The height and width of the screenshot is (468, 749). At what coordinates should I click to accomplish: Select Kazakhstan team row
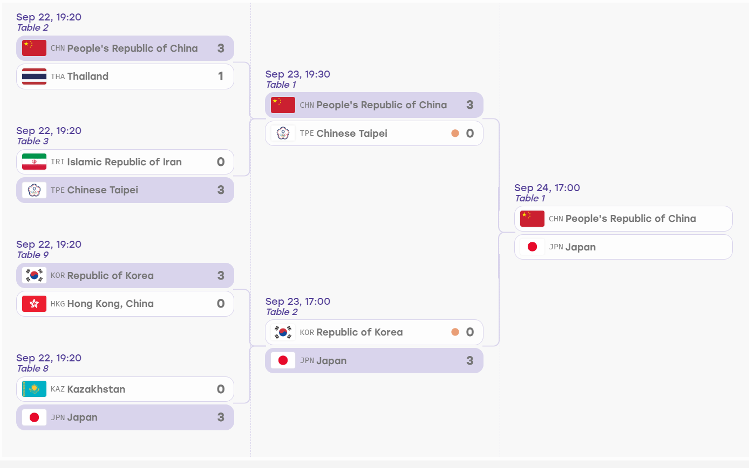tap(125, 389)
